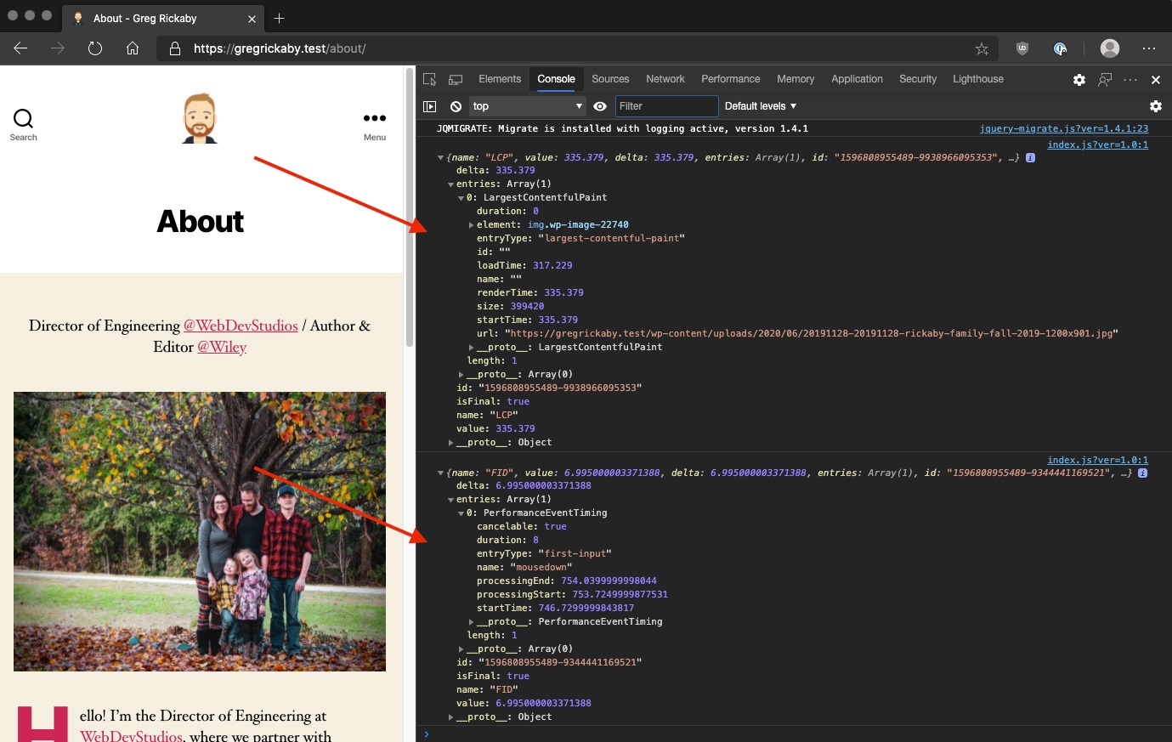Click the avatar logo on the site

(201, 118)
